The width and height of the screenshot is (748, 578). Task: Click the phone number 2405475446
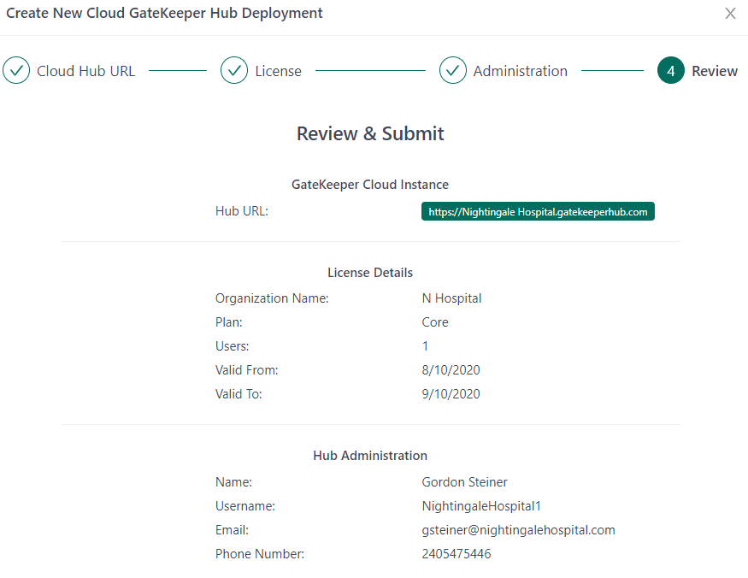(456, 554)
